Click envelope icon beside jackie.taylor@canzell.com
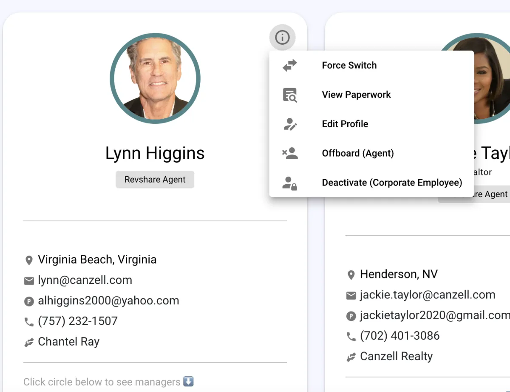This screenshot has height=392, width=510. tap(351, 295)
